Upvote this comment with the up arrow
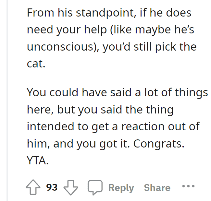 33,187
